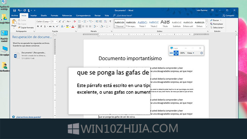Image resolution: width=247 pixels, height=139 pixels.
Task: Align text left in Párrafo group
Action: click(x=80, y=26)
